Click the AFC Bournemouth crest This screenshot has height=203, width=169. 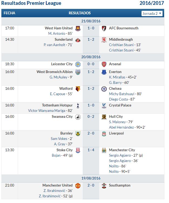(x=104, y=28)
